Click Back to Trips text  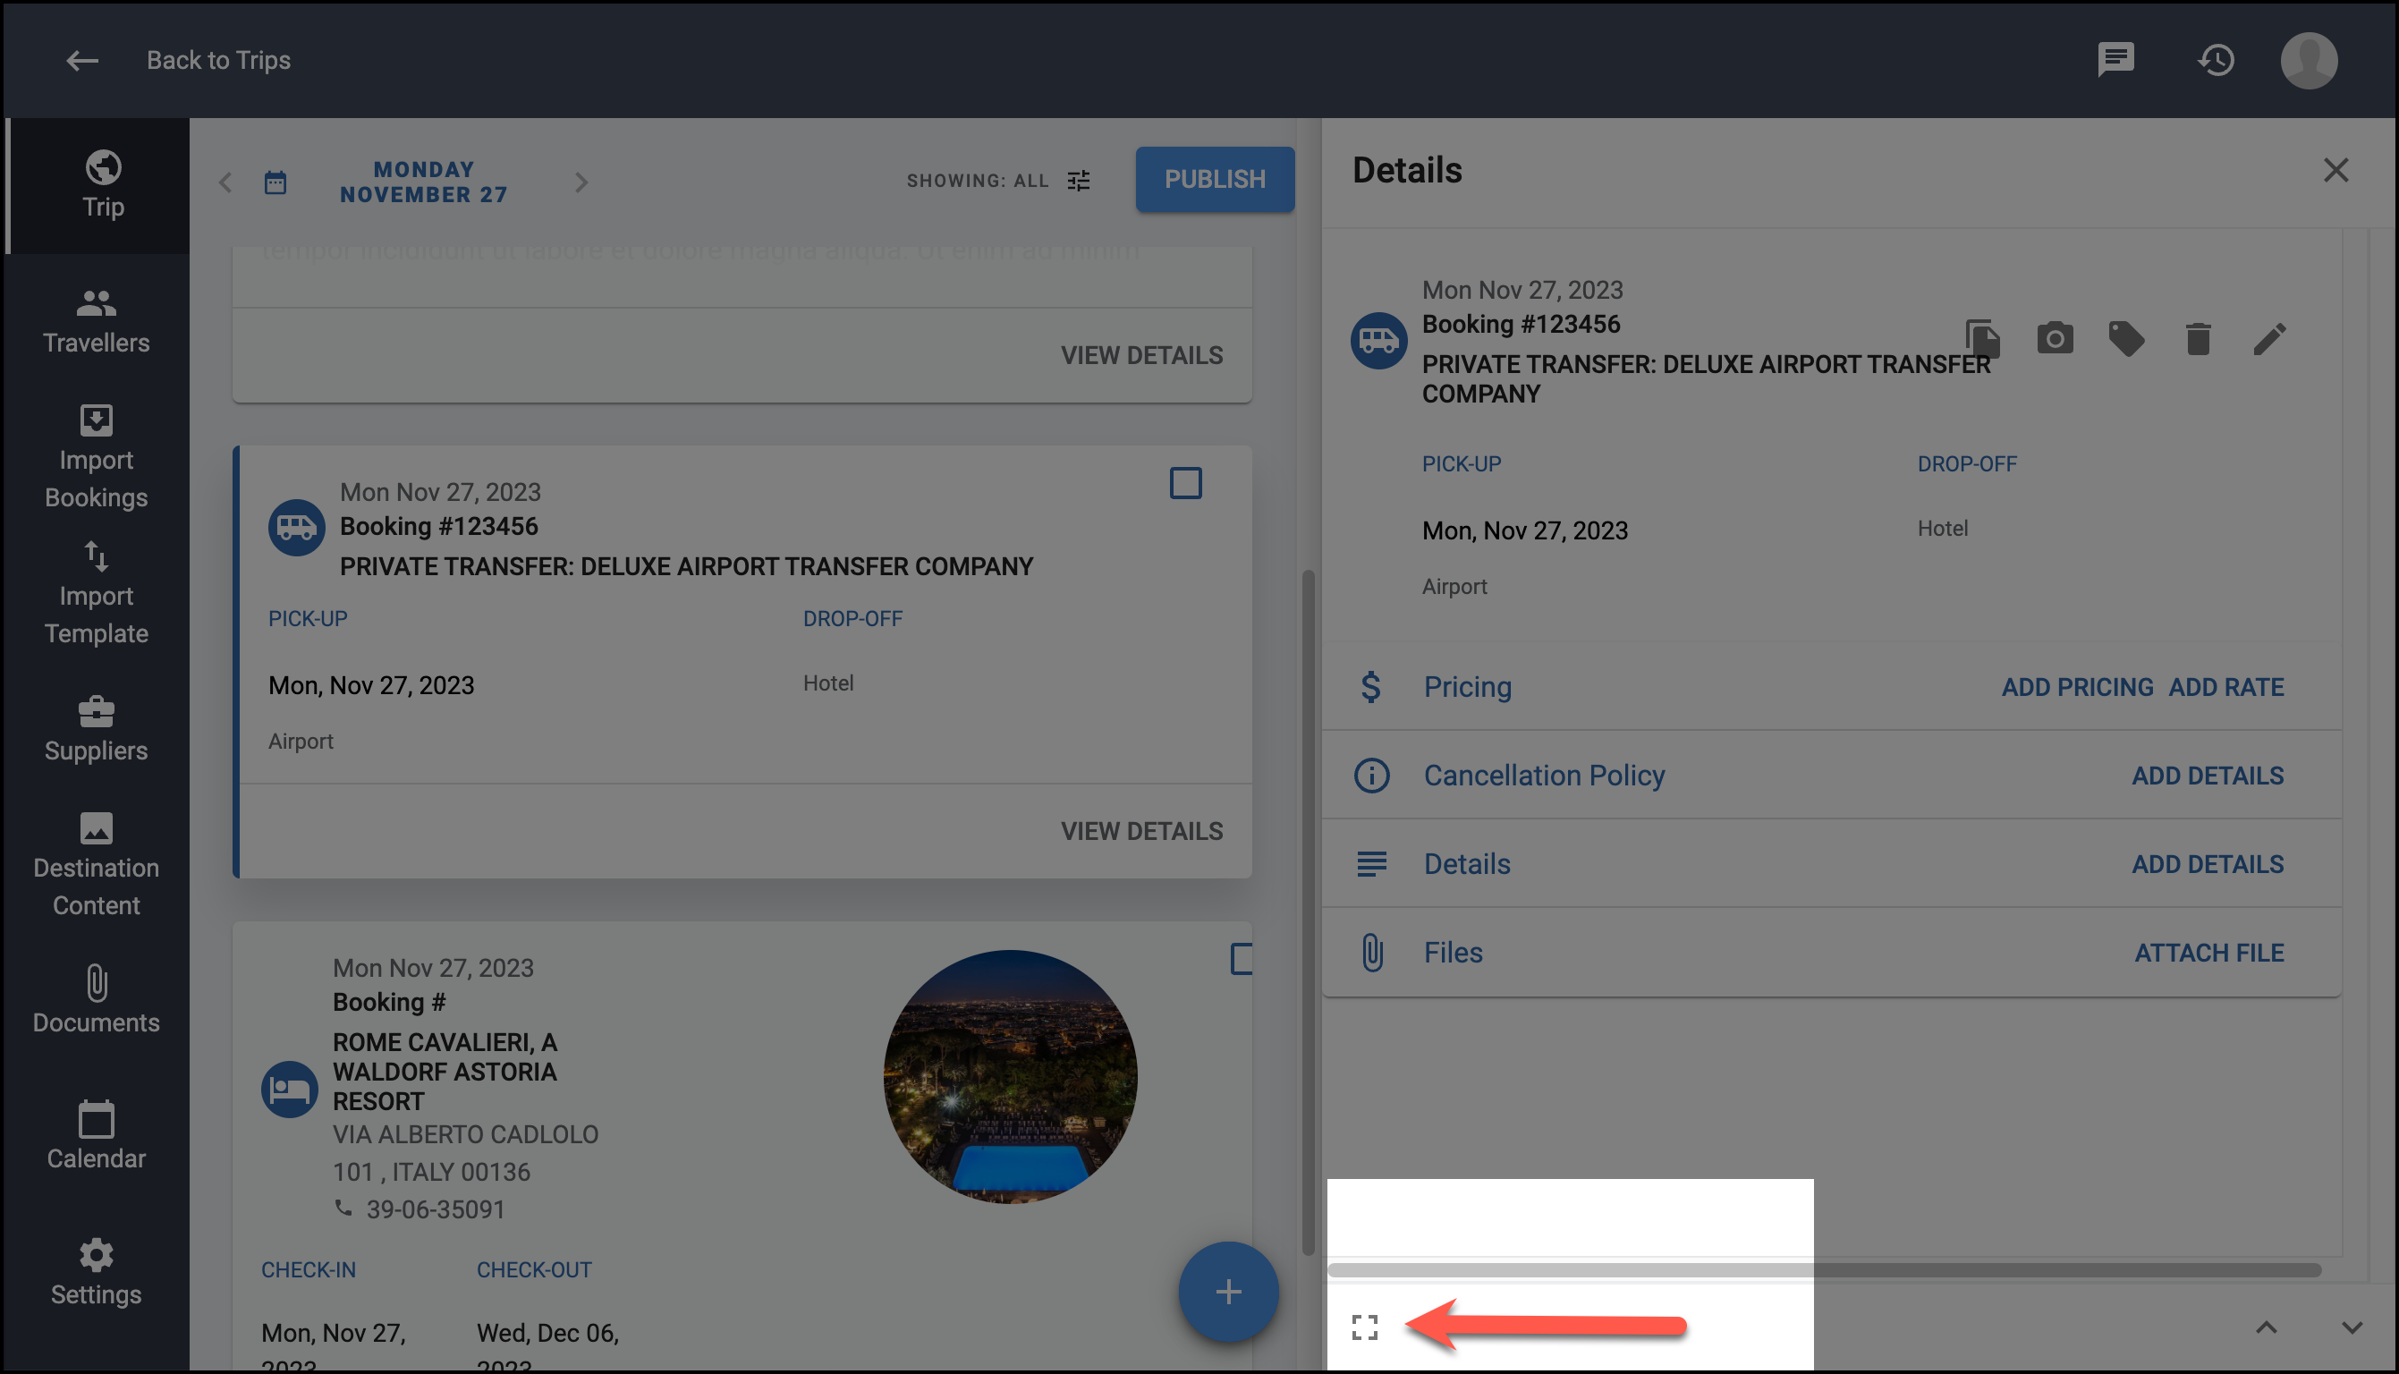tap(219, 61)
